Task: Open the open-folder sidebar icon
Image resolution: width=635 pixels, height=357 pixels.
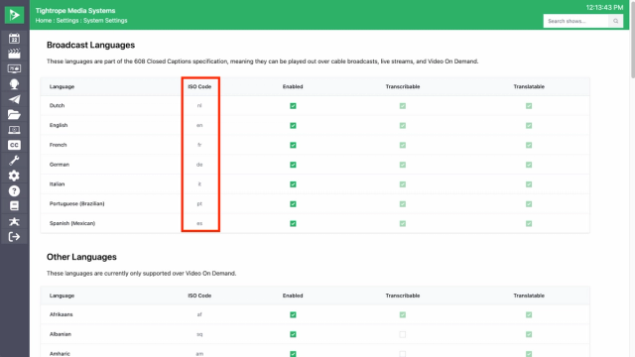Action: (14, 115)
